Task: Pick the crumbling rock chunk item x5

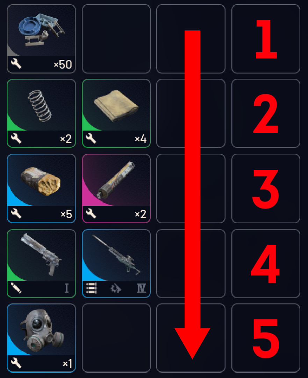Action: [x=41, y=188]
